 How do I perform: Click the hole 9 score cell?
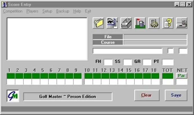point(78,82)
